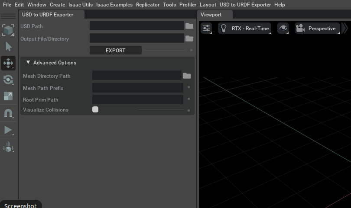Open the Window menu

click(37, 5)
